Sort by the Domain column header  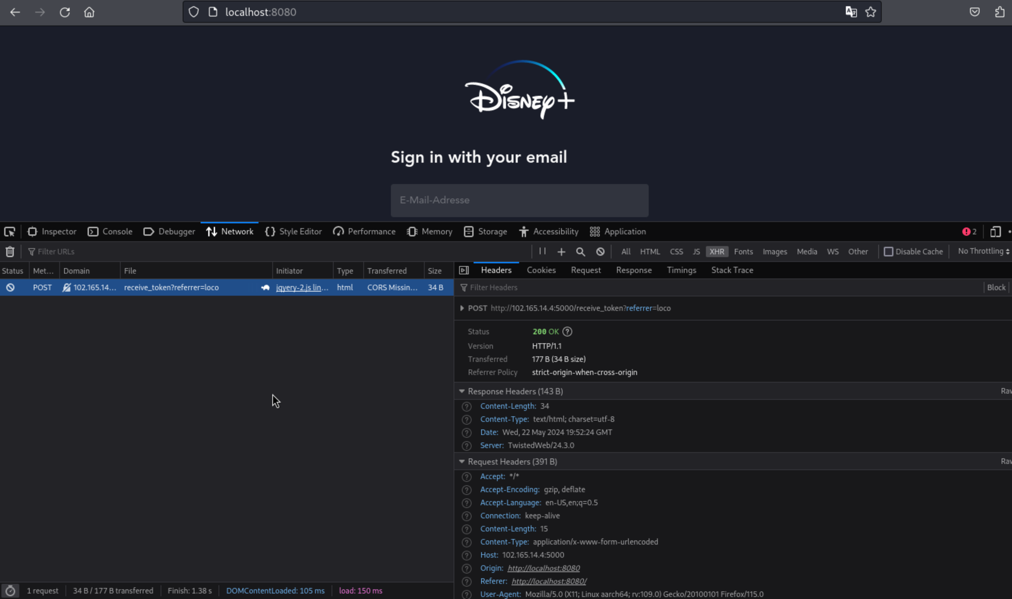[x=90, y=271]
